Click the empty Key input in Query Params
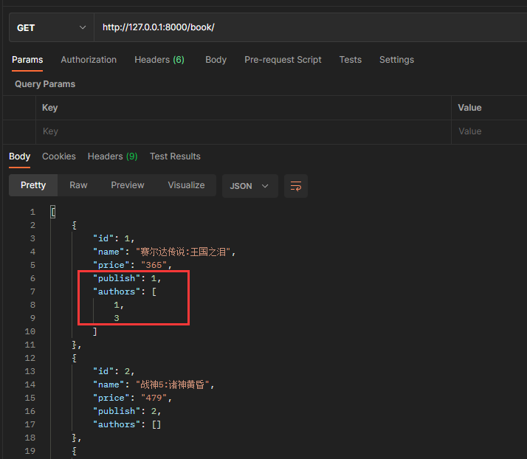The image size is (527, 459). pos(244,131)
